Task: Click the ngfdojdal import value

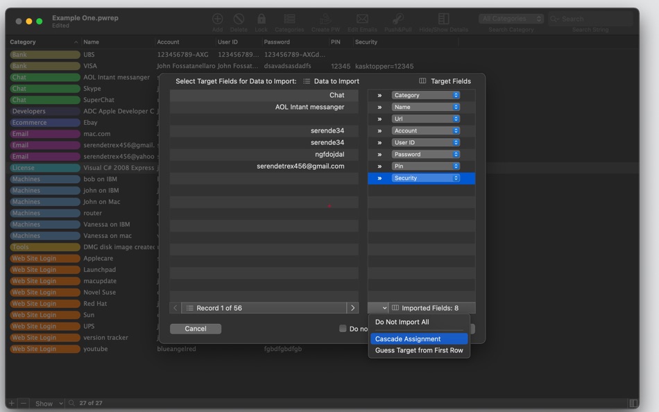Action: pyautogui.click(x=329, y=154)
